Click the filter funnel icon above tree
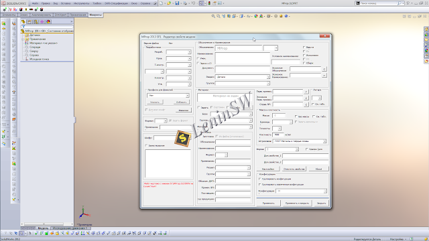Viewport: 429px width, 241px height. tap(23, 27)
